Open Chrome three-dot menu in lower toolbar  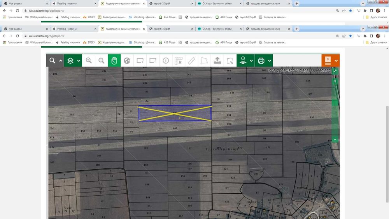[385, 36]
